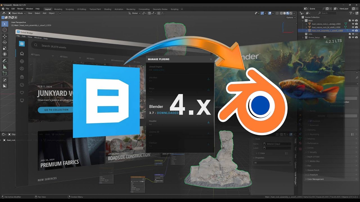
Task: Open Blender's File menu
Action: [x=7, y=9]
